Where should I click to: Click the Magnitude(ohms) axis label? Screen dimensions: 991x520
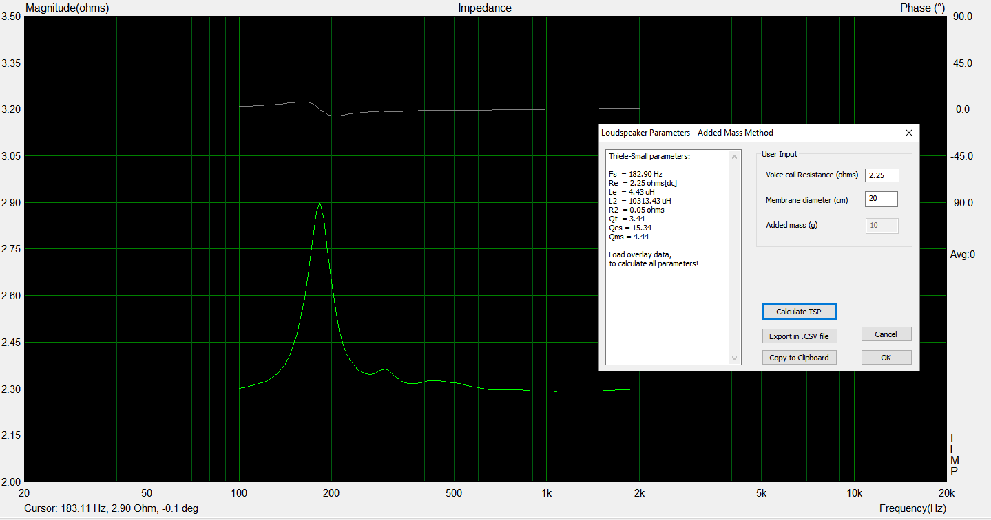point(67,8)
